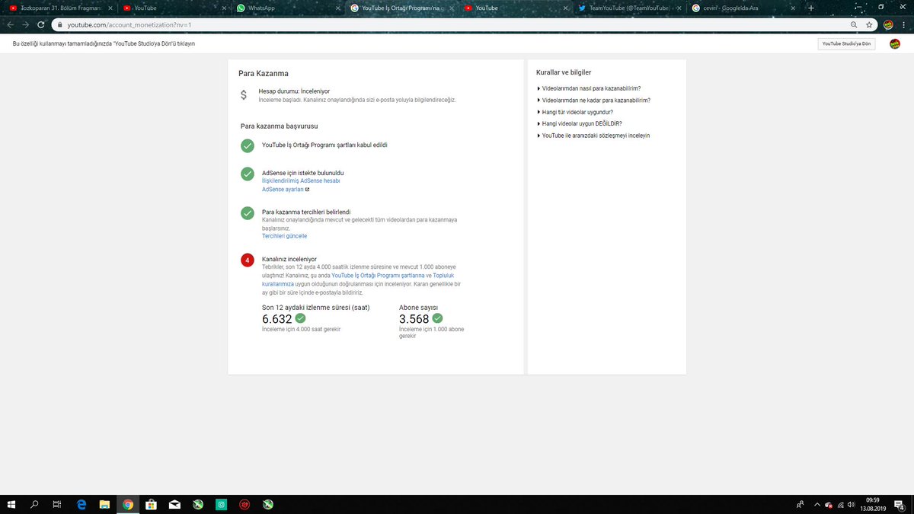Open File Explorer from the taskbar
Image resolution: width=914 pixels, height=514 pixels.
tap(104, 504)
